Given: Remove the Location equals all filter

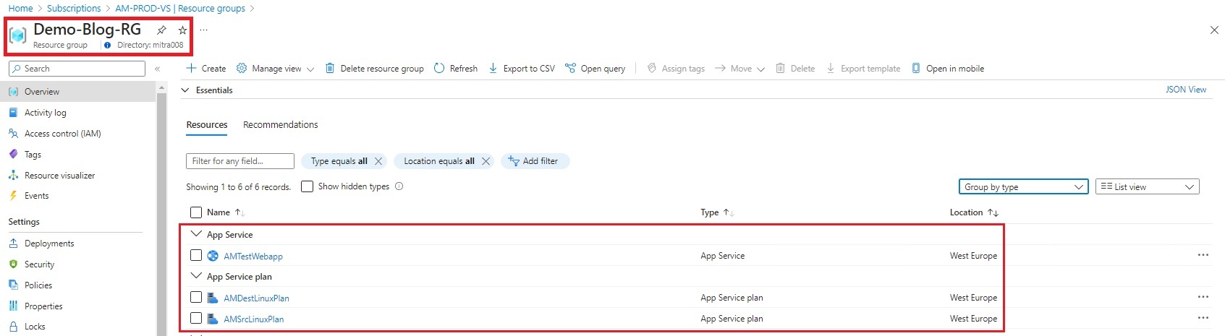Looking at the screenshot, I should pos(486,161).
